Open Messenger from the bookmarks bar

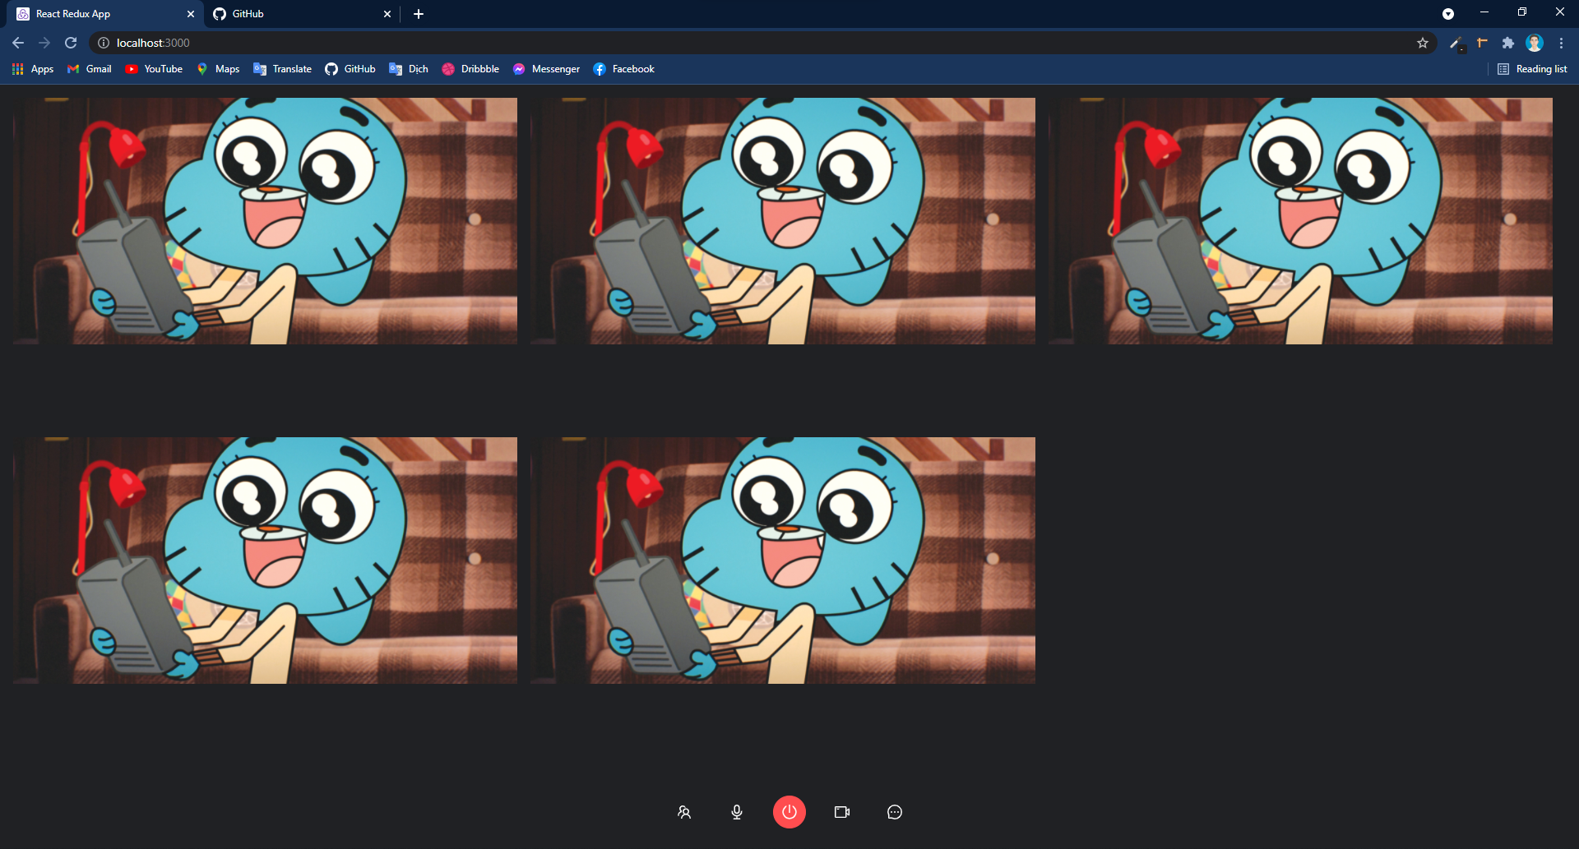pyautogui.click(x=545, y=69)
